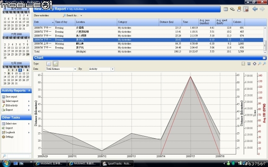
Task: Select July 4 in the calendar
Action: coord(20,70)
